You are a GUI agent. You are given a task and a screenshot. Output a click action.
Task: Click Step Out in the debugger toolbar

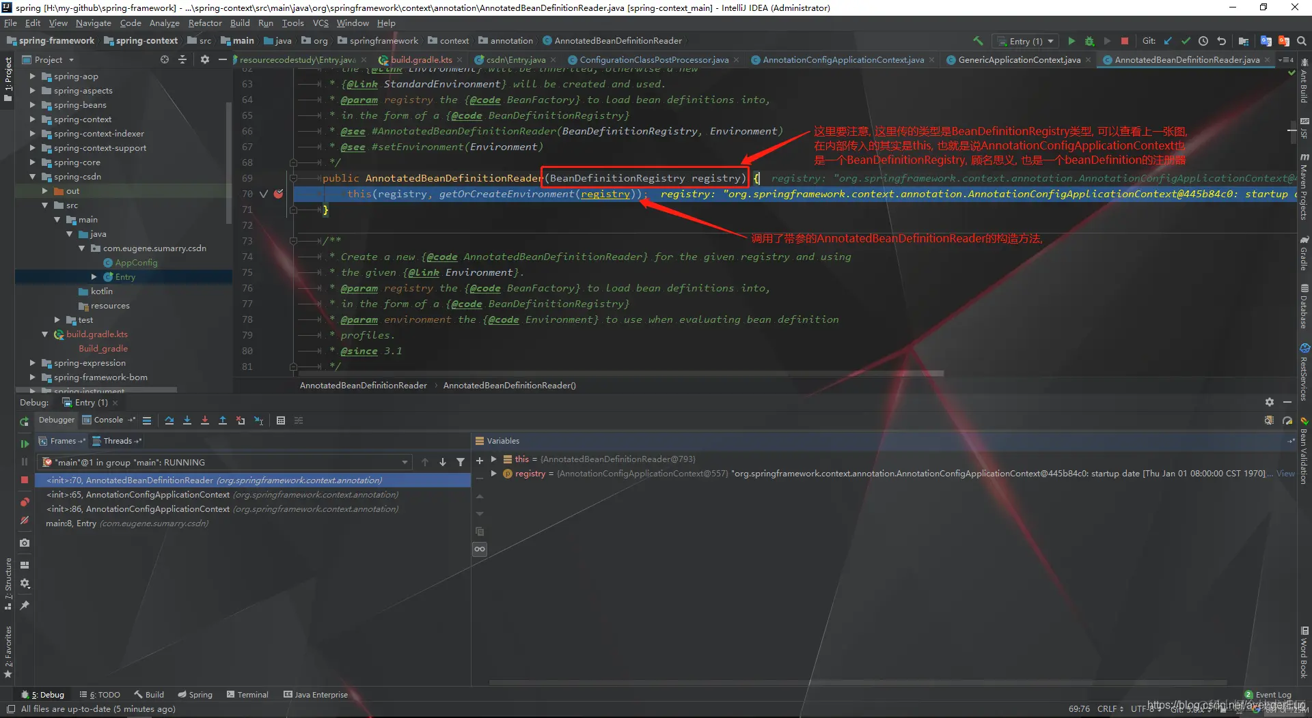click(x=223, y=420)
